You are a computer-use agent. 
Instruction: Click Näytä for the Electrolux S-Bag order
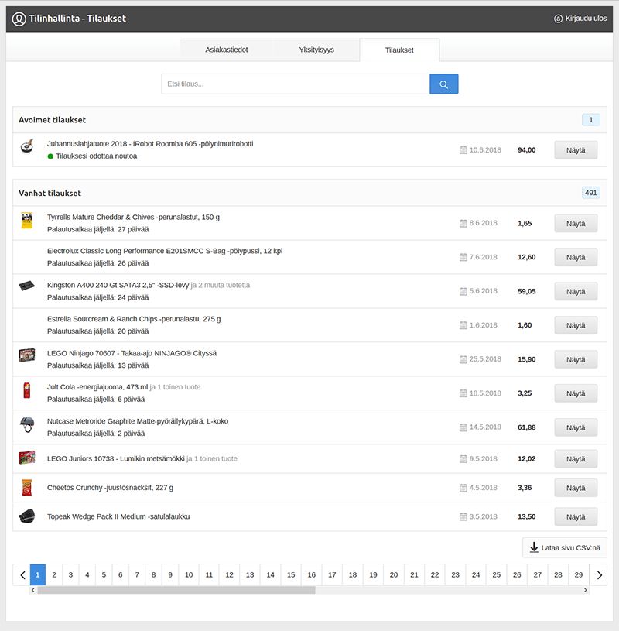[x=576, y=257]
